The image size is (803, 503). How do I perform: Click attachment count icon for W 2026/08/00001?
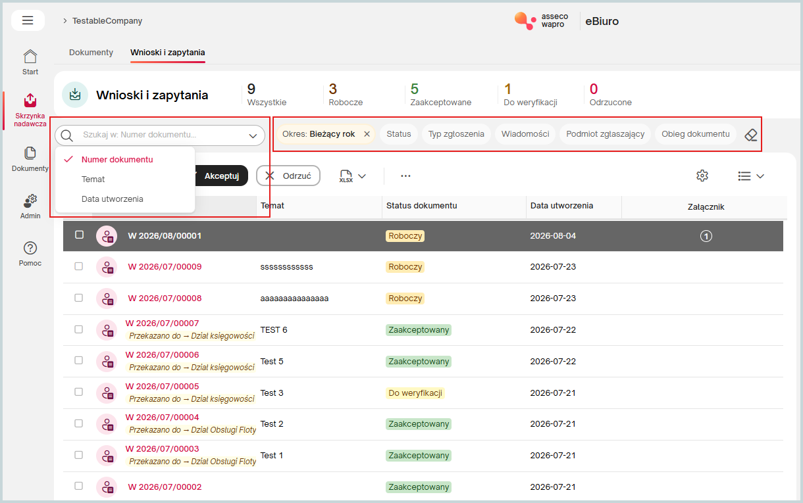(x=706, y=236)
